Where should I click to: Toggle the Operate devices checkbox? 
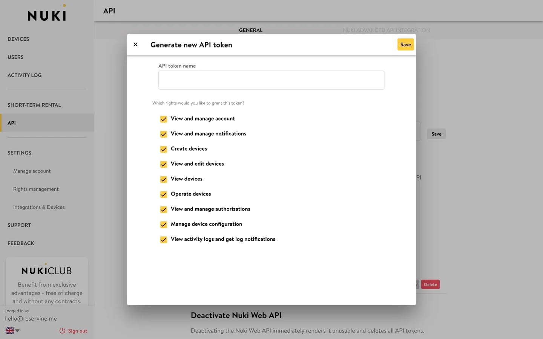pos(164,194)
